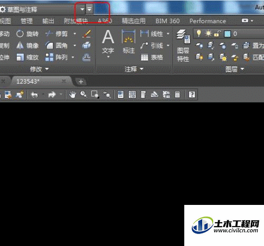Open the QuickCalc calculator toolbar icon

pyautogui.click(x=177, y=95)
